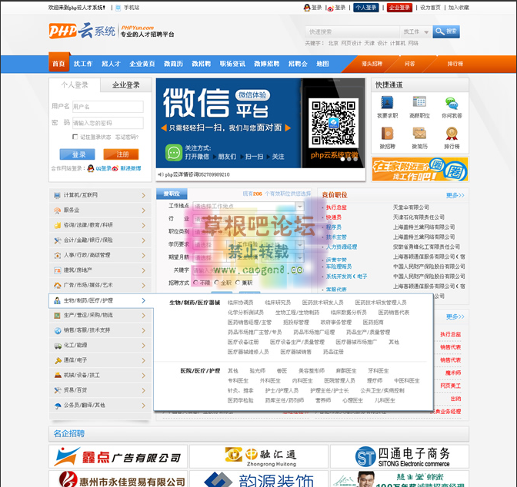Open the 工作地点 dropdown

[x=248, y=206]
